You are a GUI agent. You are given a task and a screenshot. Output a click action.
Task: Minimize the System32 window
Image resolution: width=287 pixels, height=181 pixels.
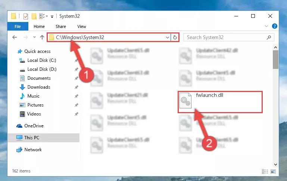[236, 16]
